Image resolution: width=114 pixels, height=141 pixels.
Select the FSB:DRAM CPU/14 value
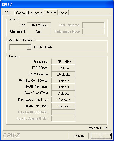point(63,68)
